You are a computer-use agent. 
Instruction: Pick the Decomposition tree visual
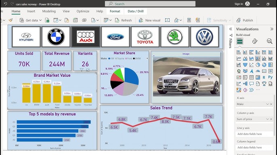245,84
